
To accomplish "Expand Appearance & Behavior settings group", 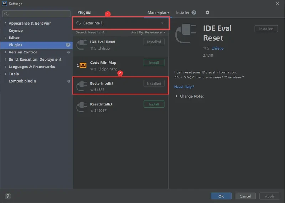I will (5, 23).
